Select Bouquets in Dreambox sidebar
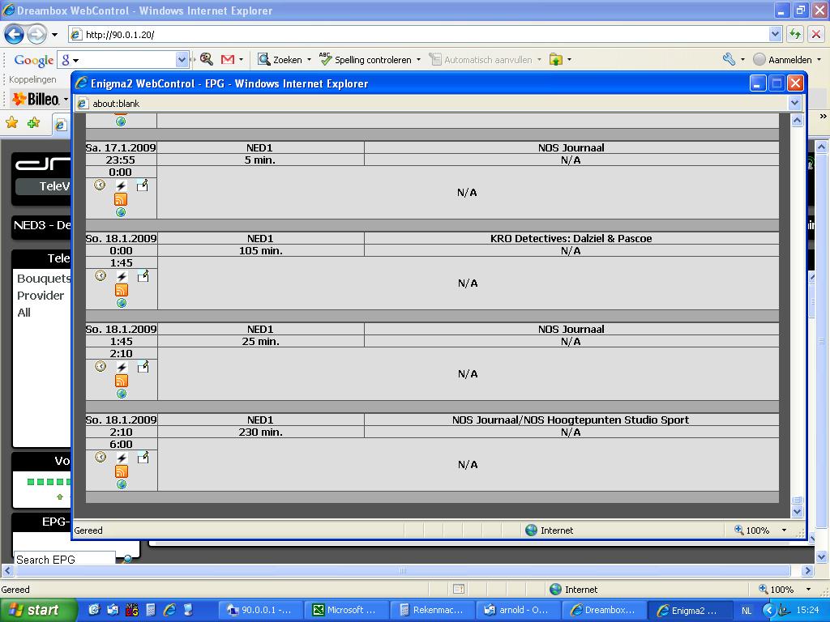The image size is (830, 622). 44,279
